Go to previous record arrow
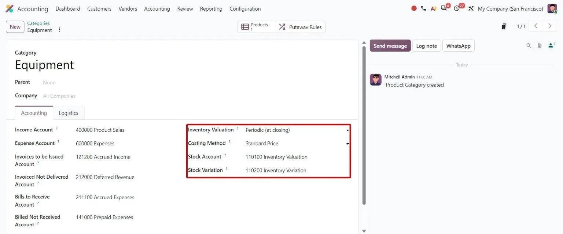 click(x=536, y=26)
